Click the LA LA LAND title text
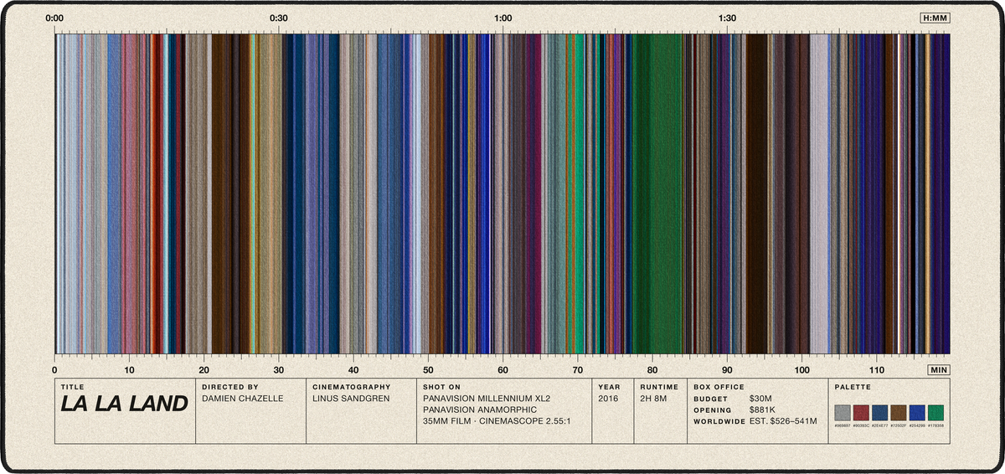The image size is (1005, 474). [124, 404]
